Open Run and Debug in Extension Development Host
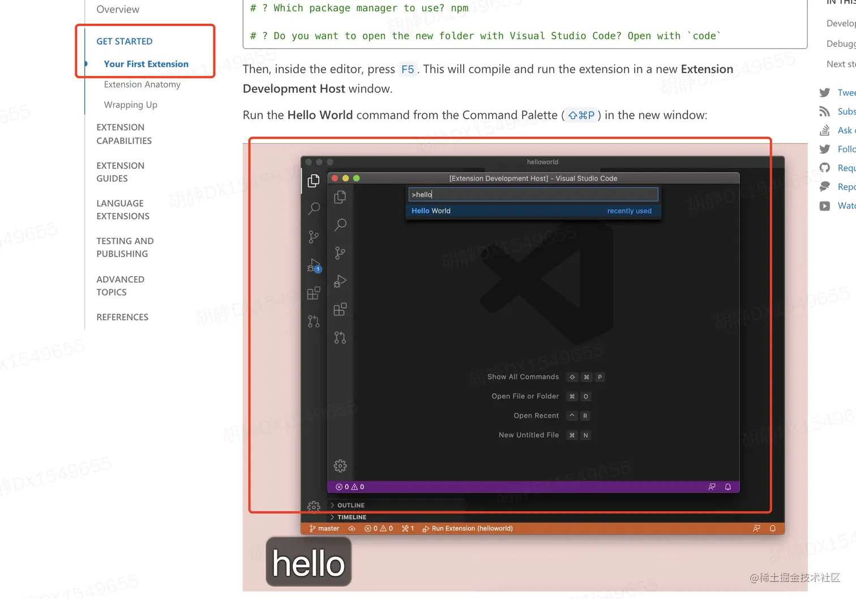 (x=340, y=281)
